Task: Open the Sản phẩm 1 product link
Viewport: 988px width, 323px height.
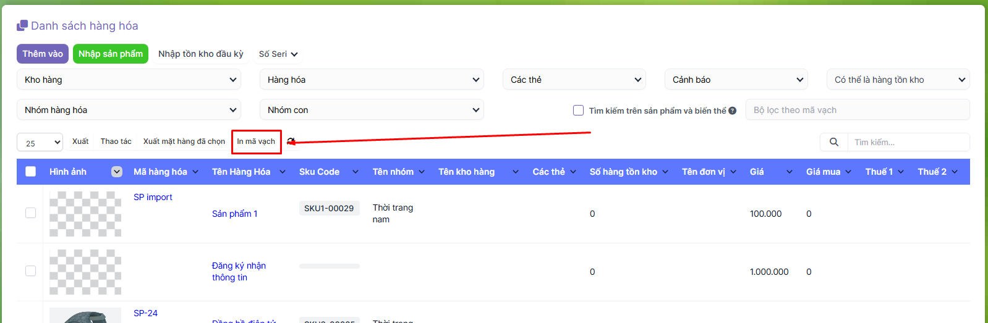Action: tap(234, 214)
